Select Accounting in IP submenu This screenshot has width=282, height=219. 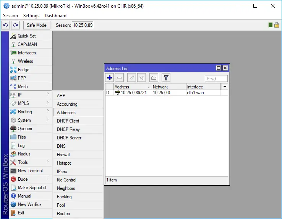pyautogui.click(x=78, y=104)
